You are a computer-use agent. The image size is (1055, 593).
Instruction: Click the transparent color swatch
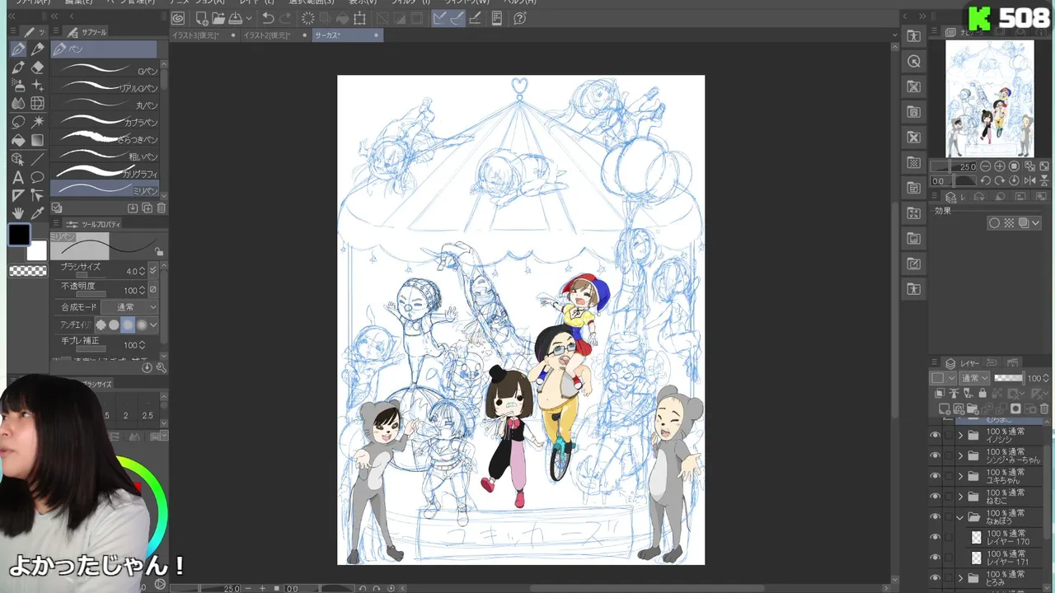28,270
